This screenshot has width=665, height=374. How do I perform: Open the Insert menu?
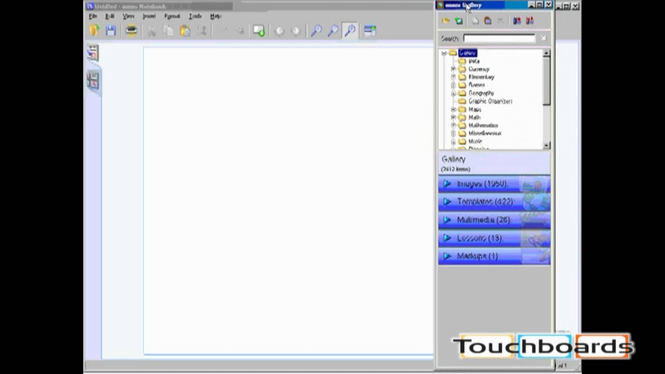(149, 17)
